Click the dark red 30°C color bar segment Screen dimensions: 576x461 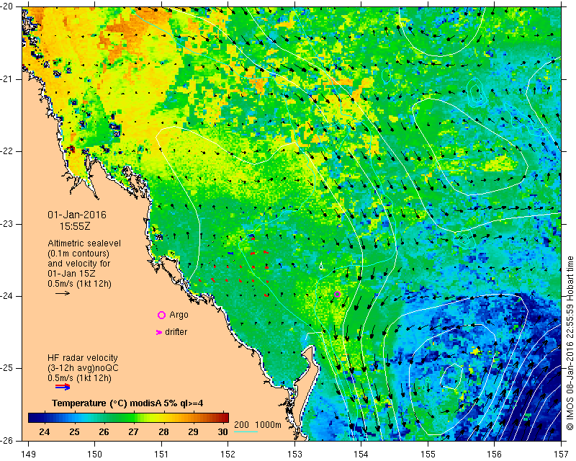click(x=222, y=417)
